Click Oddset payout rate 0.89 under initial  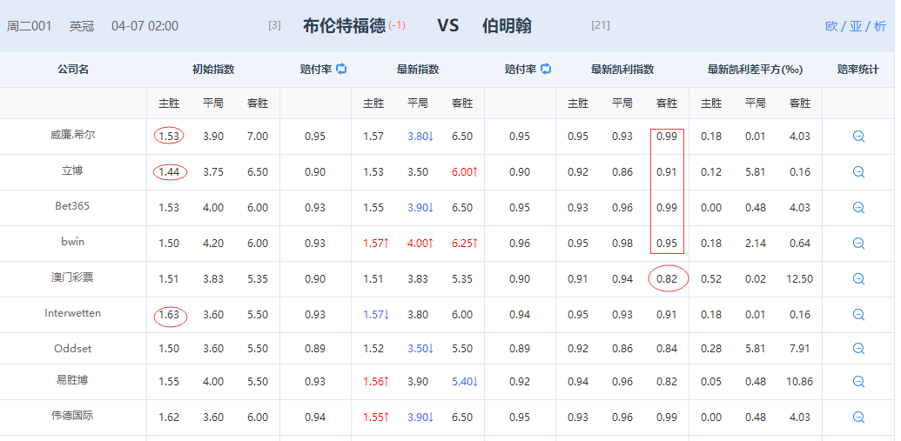(x=315, y=349)
